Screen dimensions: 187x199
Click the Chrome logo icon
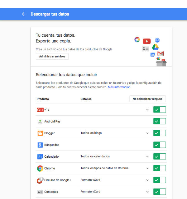tap(40, 169)
